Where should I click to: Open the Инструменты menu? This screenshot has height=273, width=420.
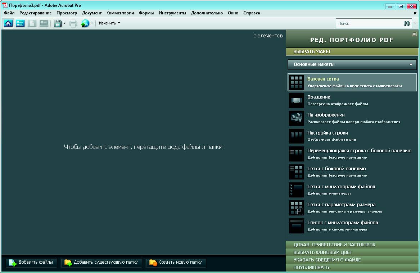pyautogui.click(x=172, y=13)
